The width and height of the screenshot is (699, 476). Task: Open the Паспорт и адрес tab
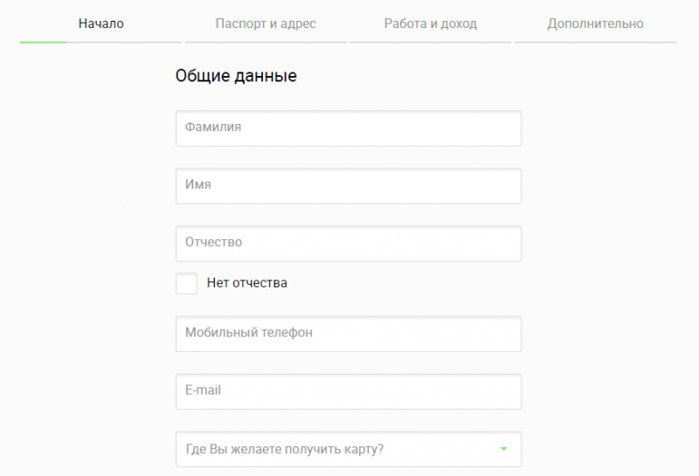(x=266, y=24)
